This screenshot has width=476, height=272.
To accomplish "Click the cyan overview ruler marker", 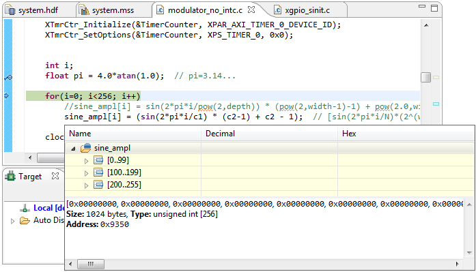I will (436, 104).
